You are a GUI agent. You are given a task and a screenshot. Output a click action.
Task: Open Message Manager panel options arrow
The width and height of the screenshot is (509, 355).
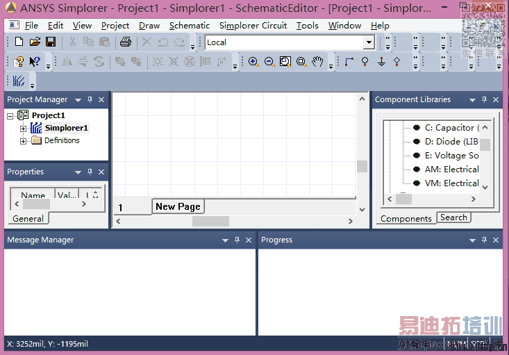pos(225,240)
